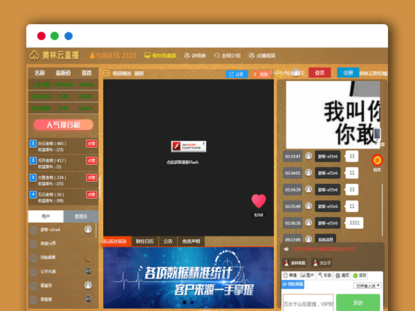Screen dimensions: 415x311
Task: Click the 抽奖 lottery icon
Action: pos(377,160)
